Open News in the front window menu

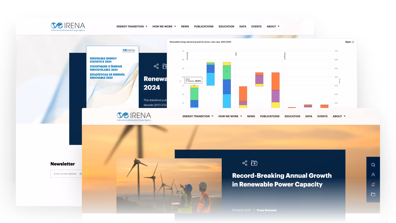[251, 116]
